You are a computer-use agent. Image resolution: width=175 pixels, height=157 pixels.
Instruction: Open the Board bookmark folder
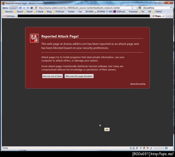pos(19,11)
